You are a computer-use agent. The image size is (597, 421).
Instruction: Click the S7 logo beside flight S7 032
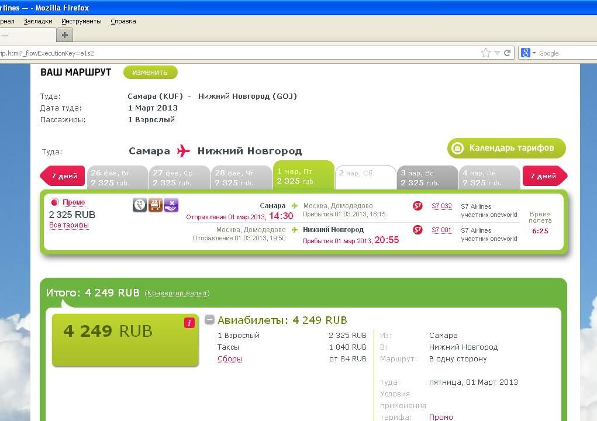coord(417,206)
